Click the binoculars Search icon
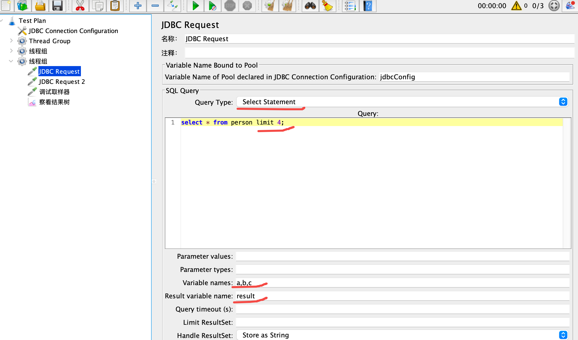Screen dimensions: 578x340 310,6
